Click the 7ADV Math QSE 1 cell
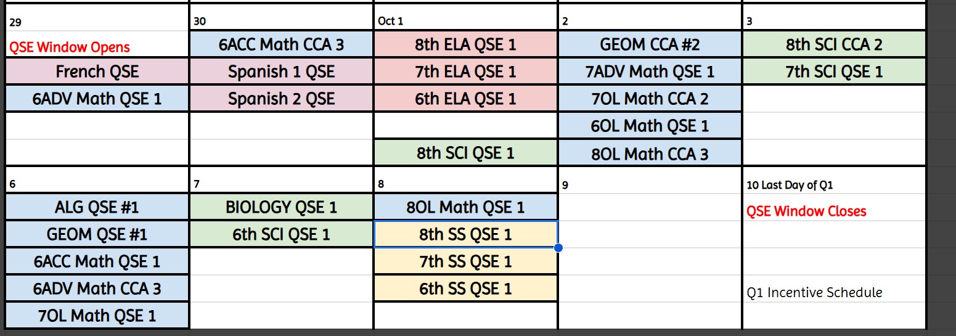This screenshot has height=336, width=956. (650, 72)
